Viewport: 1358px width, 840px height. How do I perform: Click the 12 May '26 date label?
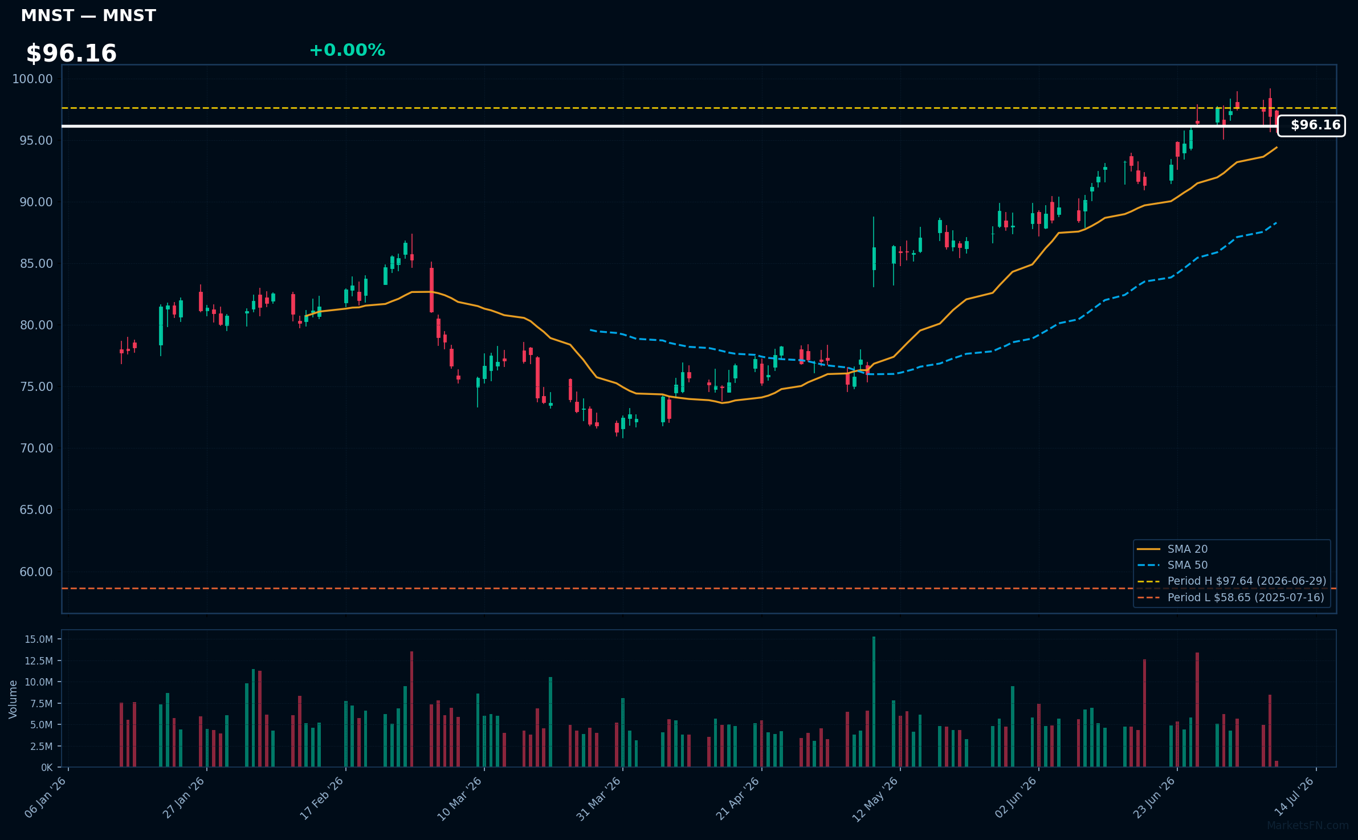coord(875,799)
